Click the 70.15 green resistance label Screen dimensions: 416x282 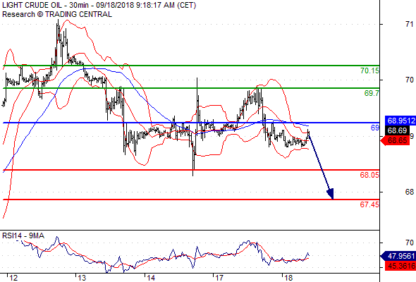tap(369, 70)
